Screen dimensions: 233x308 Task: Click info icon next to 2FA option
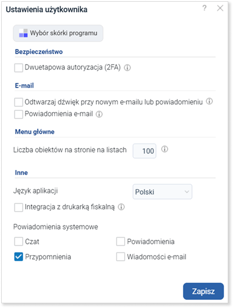[x=128, y=68]
